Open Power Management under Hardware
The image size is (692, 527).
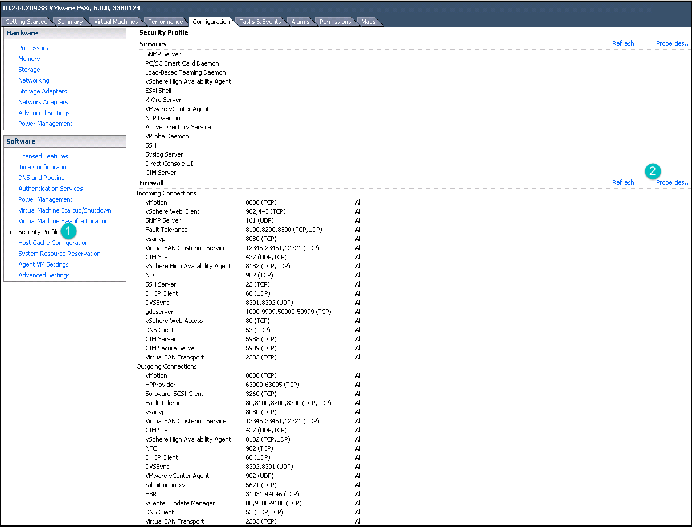(x=46, y=124)
